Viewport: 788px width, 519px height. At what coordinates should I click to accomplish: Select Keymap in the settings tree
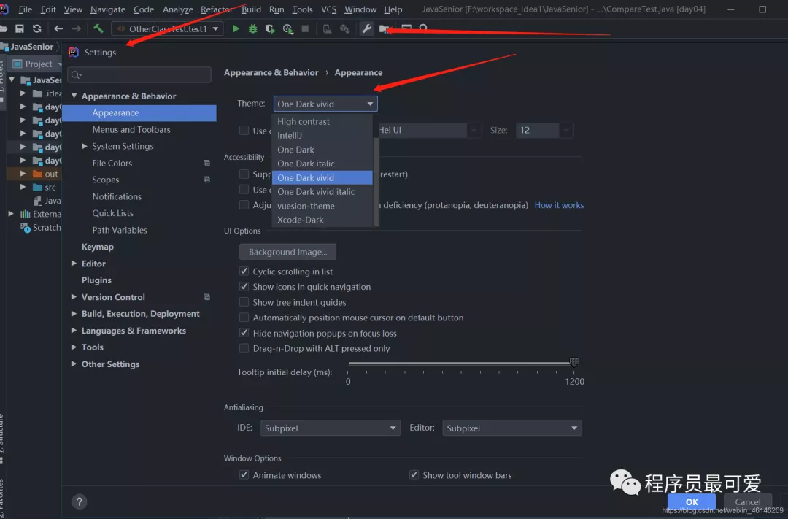[98, 247]
